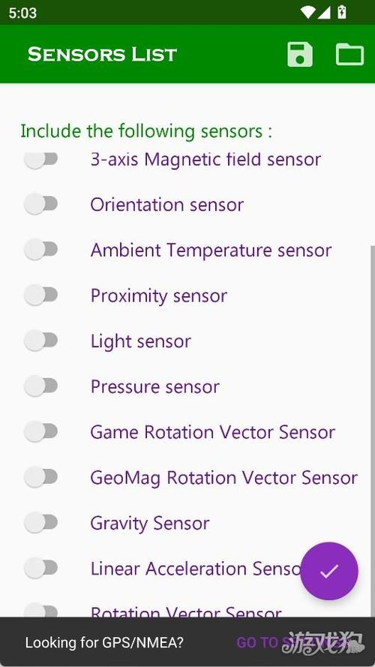
Task: Enable the Light sensor toggle
Action: click(x=40, y=341)
